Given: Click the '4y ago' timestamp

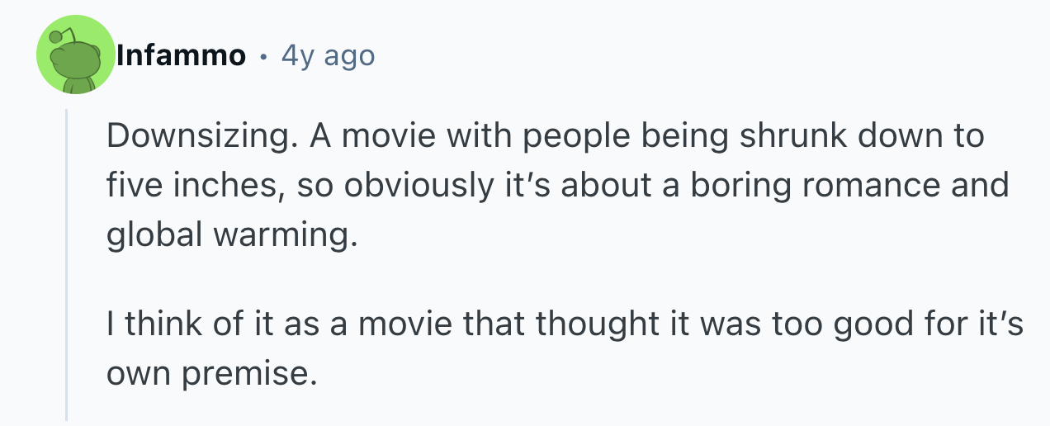Looking at the screenshot, I should [327, 55].
